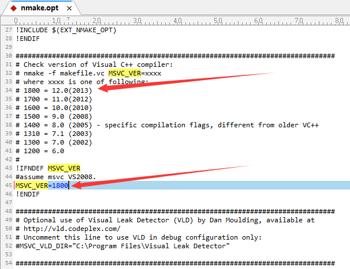Click the 'Check version of Visual C++ compiler' comment

point(94,65)
